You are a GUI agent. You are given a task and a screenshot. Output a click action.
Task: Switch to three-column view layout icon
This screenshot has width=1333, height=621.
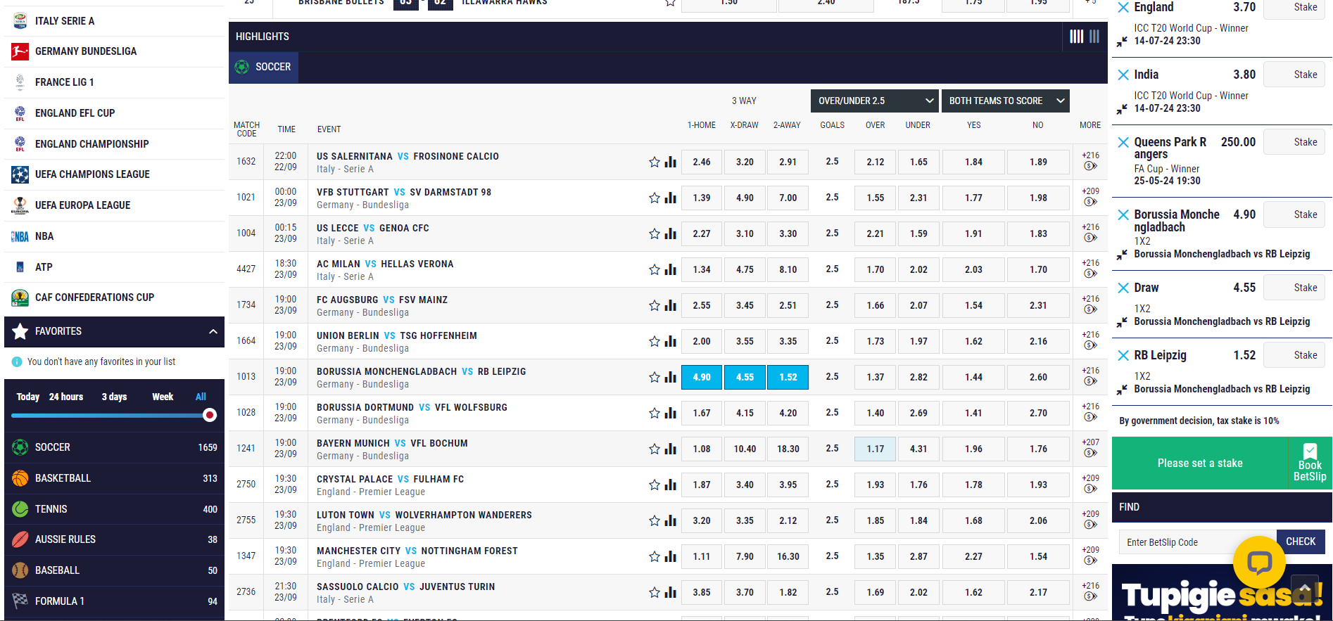coord(1094,37)
